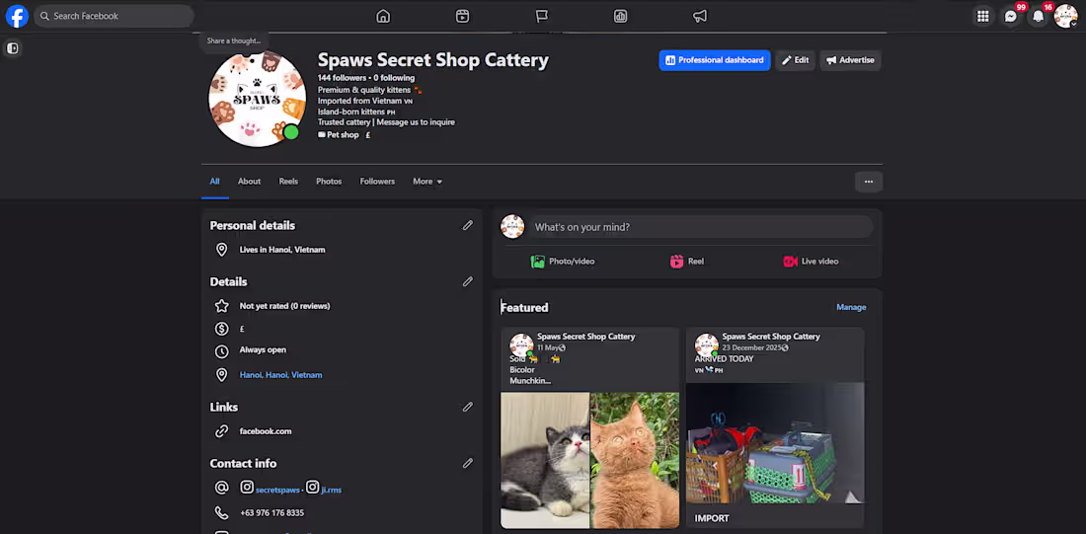The width and height of the screenshot is (1086, 534).
Task: Click the star rating icon
Action: coord(221,305)
